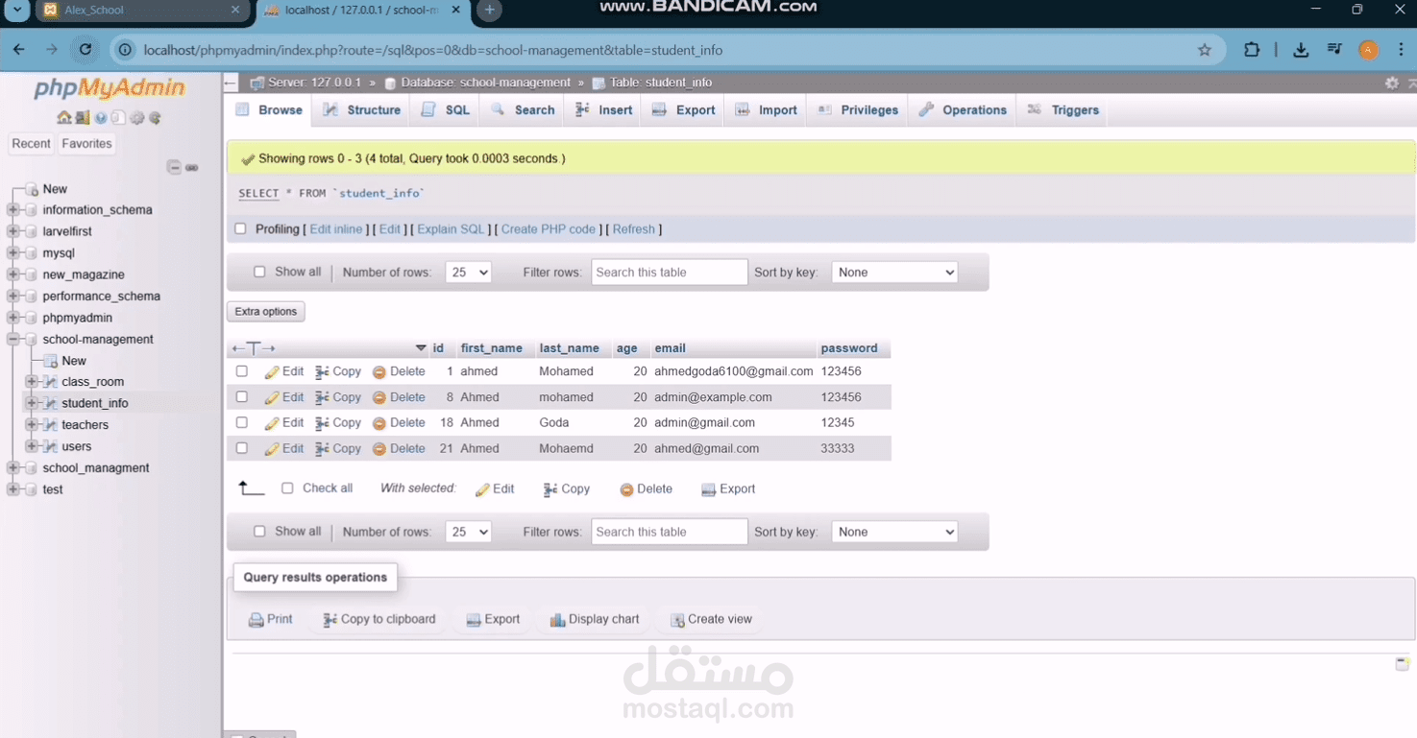Screen dimensions: 1417x738
Task: Click the phpMyAdmin home icon
Action: click(x=64, y=118)
